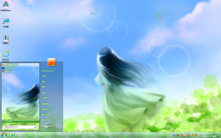This screenshot has height=138, width=221.
Task: Open the volume speaker tray icon
Action: click(x=200, y=135)
